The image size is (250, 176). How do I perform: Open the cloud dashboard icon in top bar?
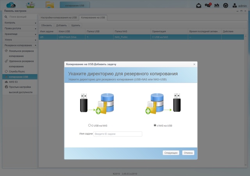click(x=11, y=5)
